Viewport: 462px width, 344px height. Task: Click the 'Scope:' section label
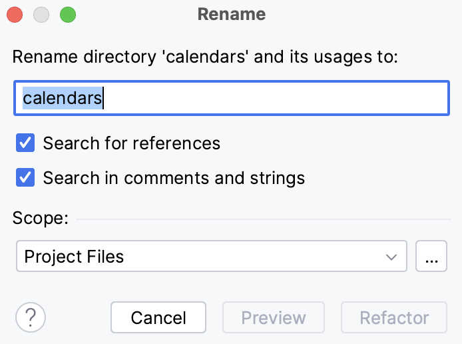pos(40,219)
